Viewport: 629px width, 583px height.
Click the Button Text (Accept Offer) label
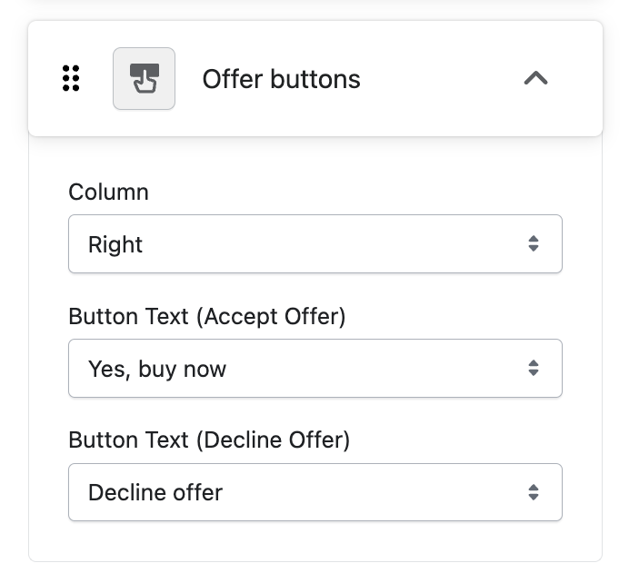[207, 316]
